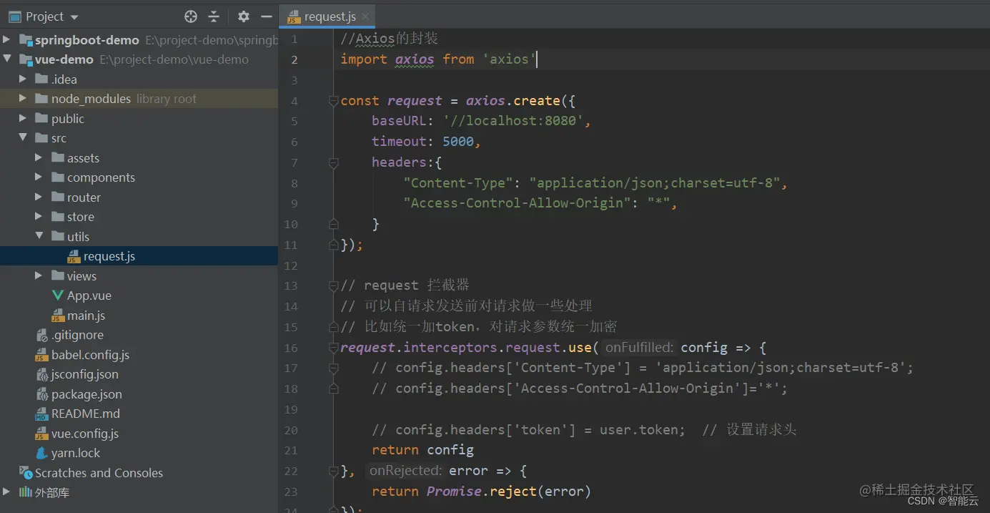990x513 pixels.
Task: Click the README.md markdown file icon
Action: [41, 414]
